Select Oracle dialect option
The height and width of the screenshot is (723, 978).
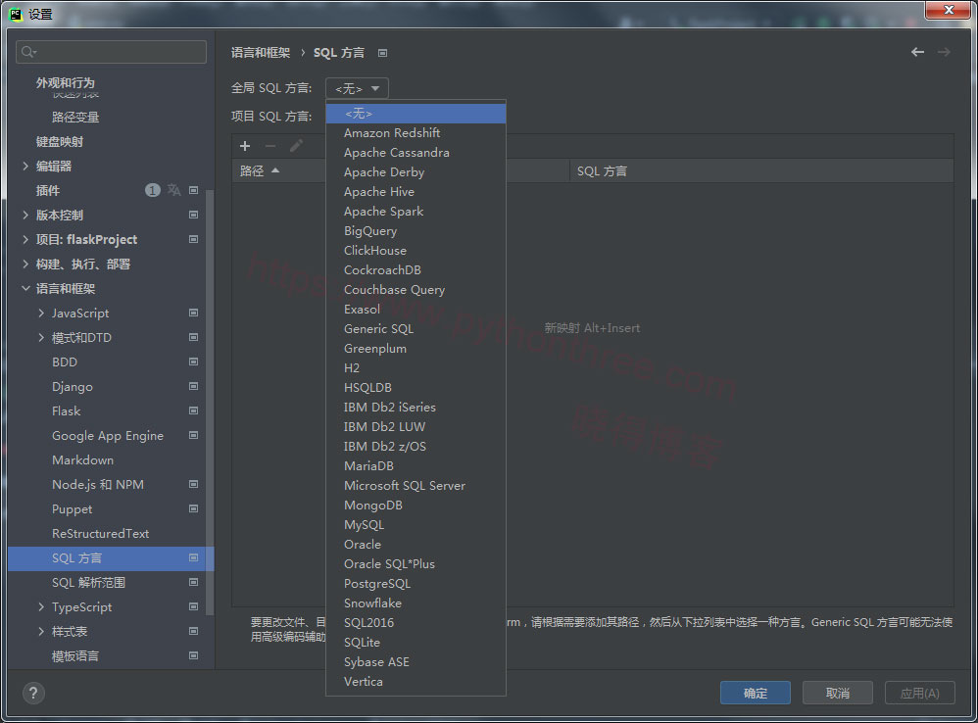pos(416,544)
